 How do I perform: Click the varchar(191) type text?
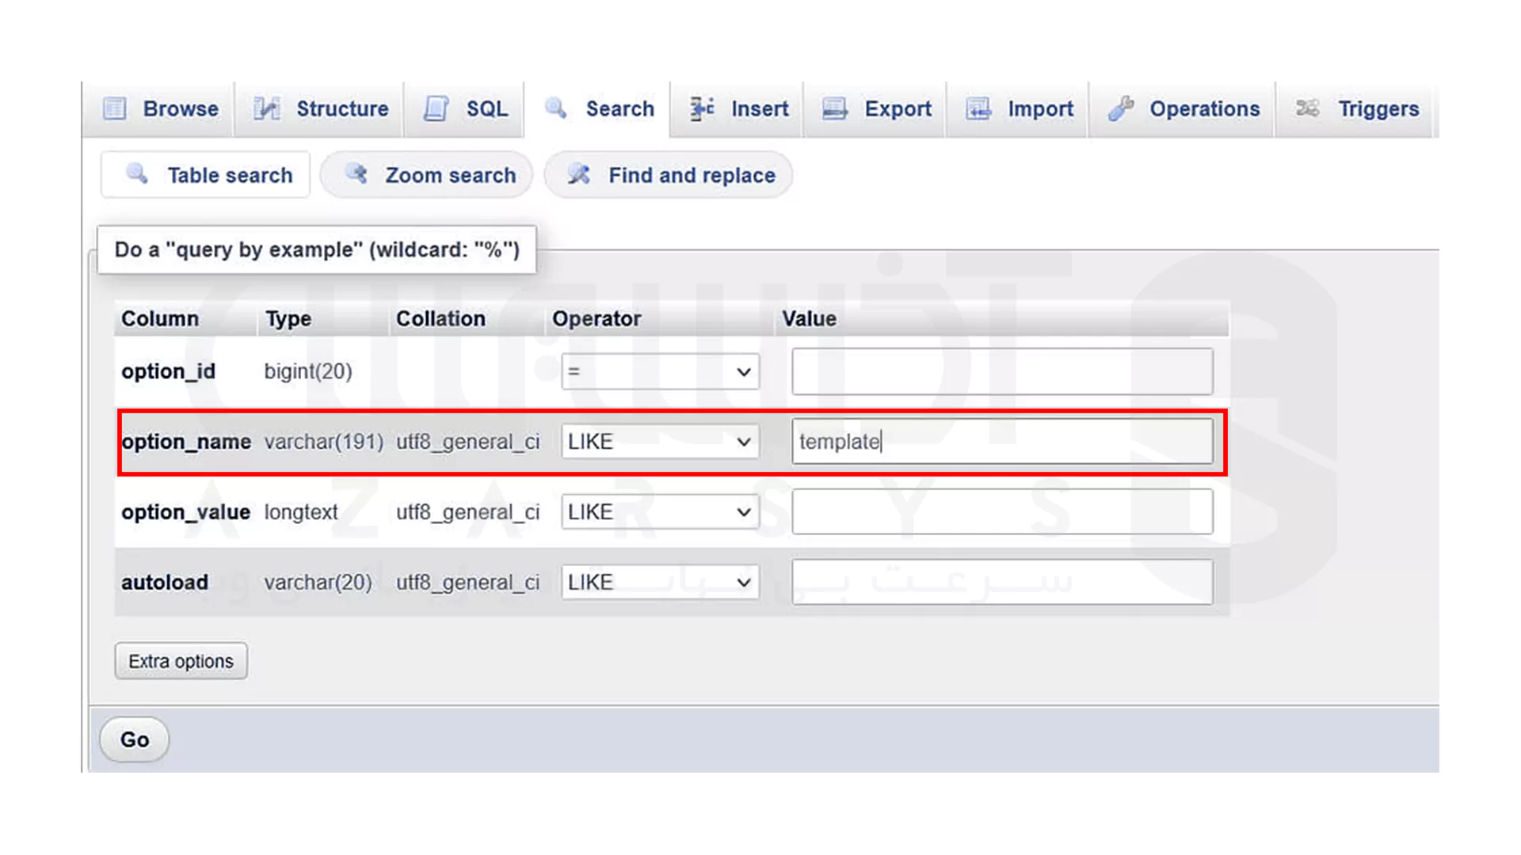tap(323, 442)
